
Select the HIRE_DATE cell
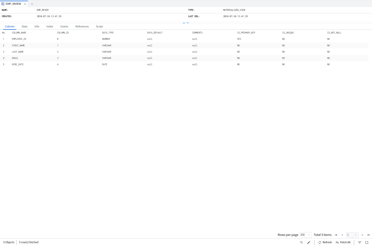(18, 64)
